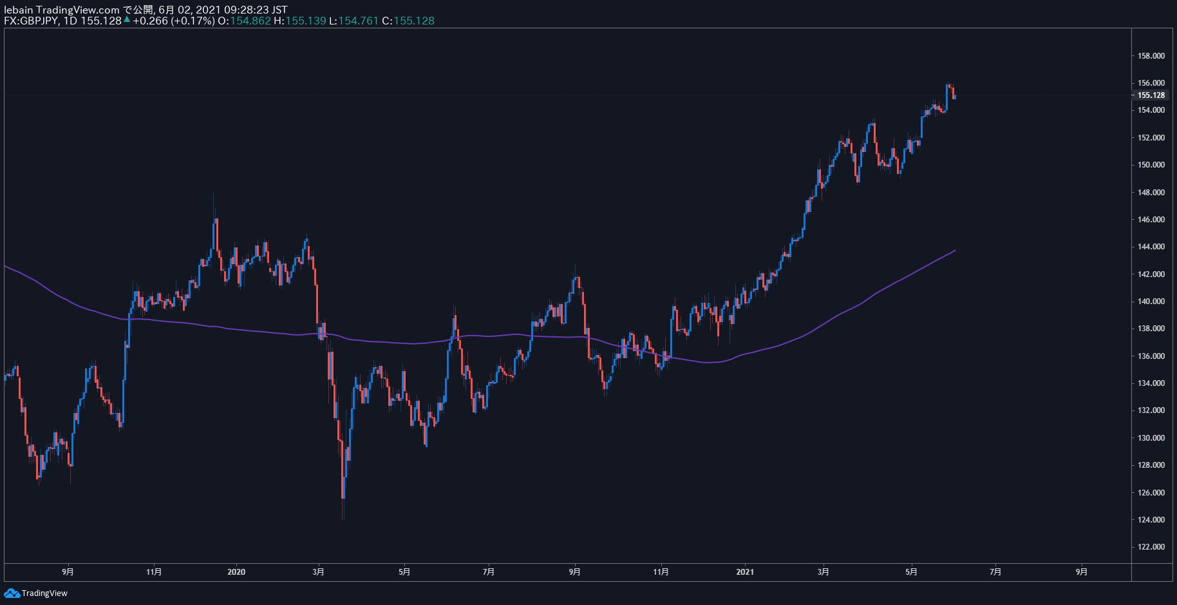Click the 124.000 price axis label

(1151, 519)
